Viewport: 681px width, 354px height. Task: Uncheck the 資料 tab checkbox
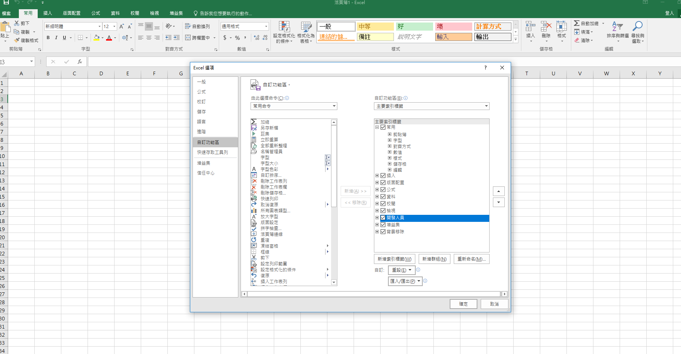(x=383, y=197)
